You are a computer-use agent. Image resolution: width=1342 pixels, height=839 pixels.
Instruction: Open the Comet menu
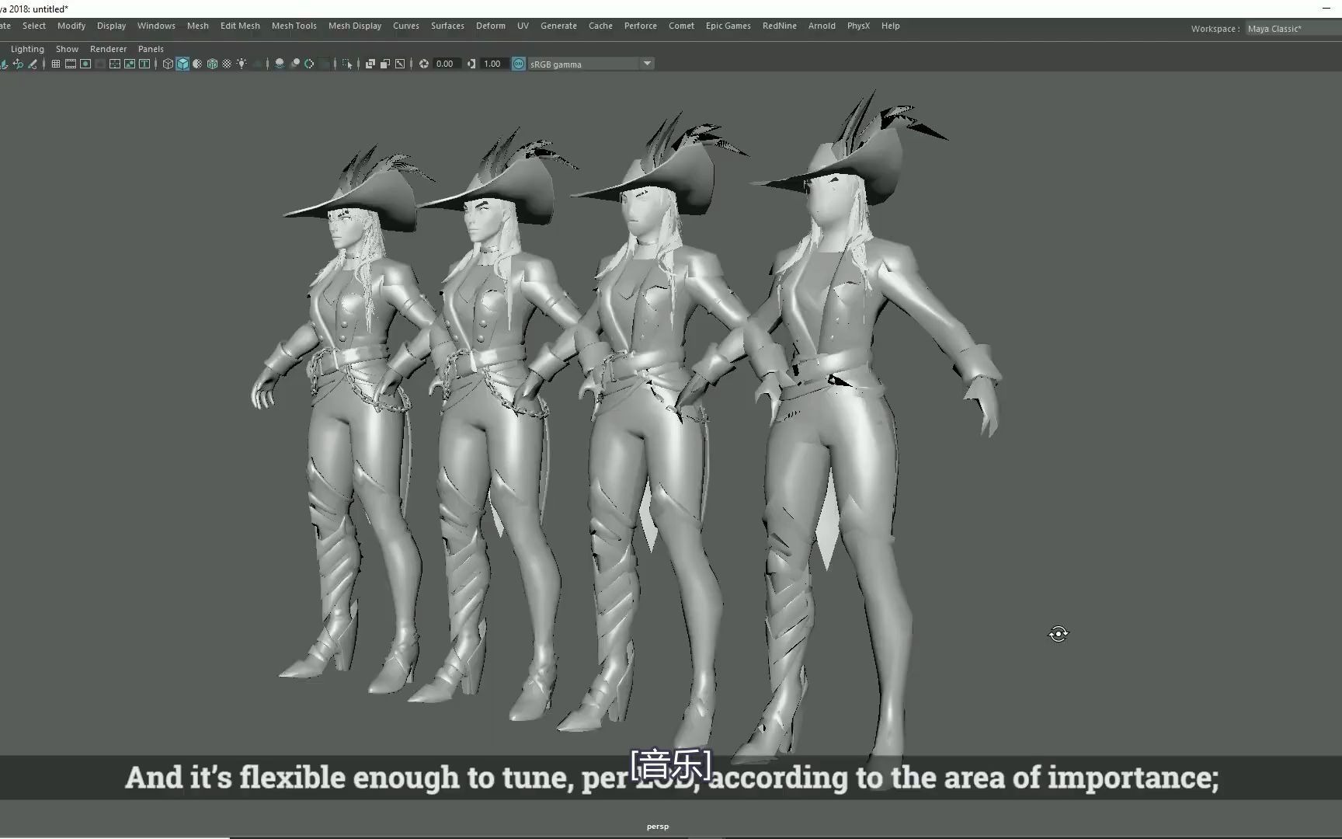point(681,26)
